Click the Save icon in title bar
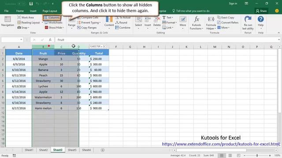 pyautogui.click(x=31, y=4)
